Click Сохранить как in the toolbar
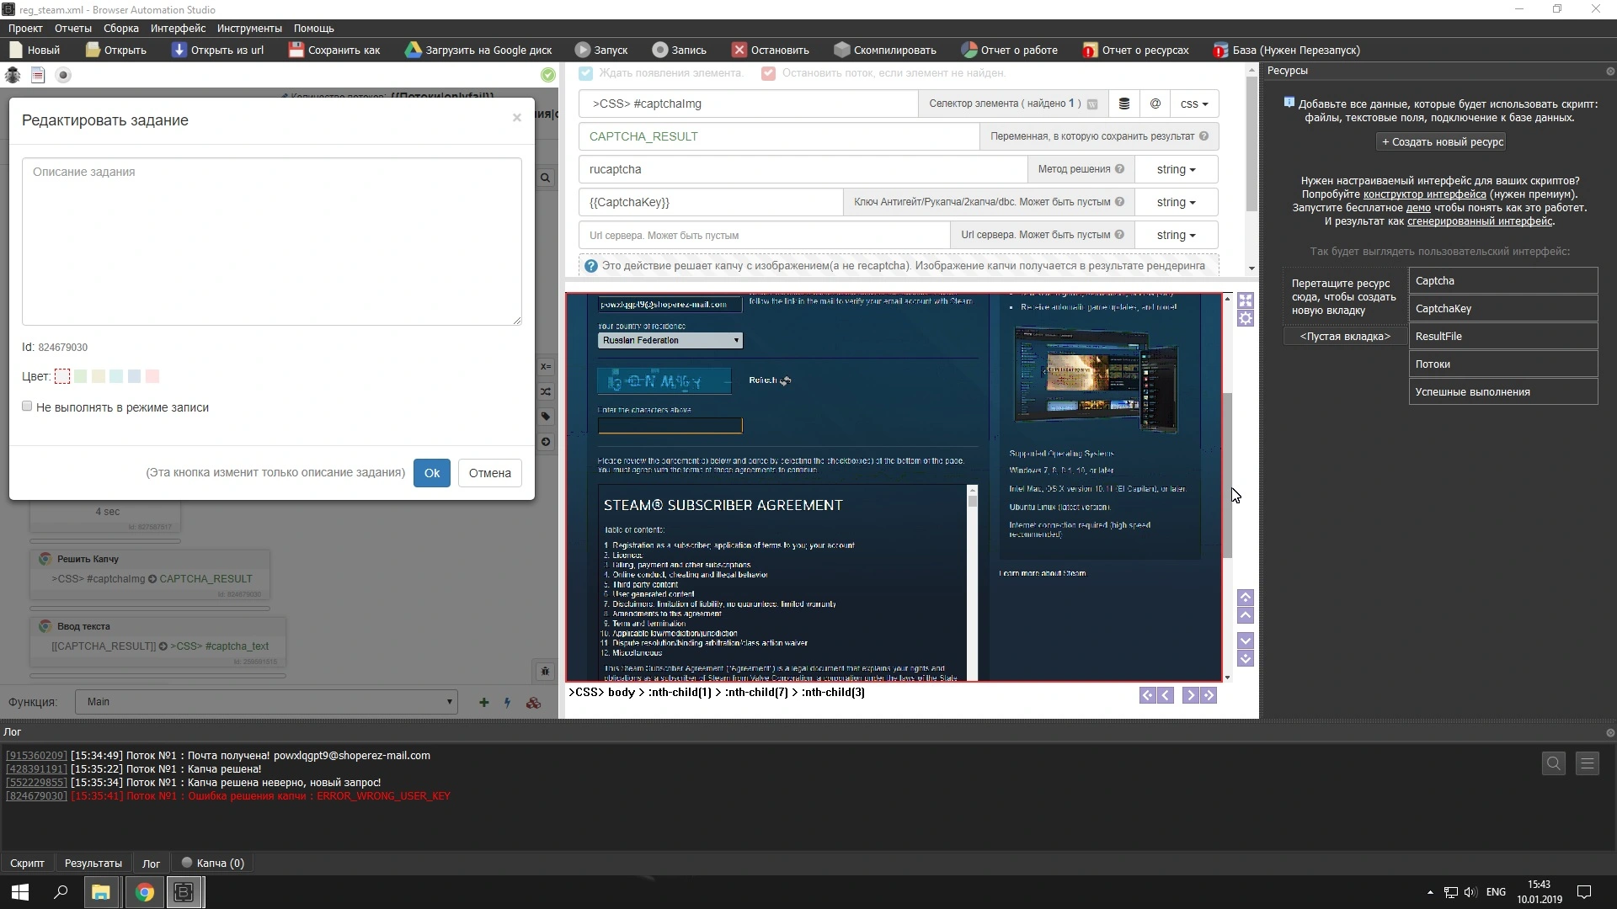This screenshot has height=909, width=1617. point(334,50)
